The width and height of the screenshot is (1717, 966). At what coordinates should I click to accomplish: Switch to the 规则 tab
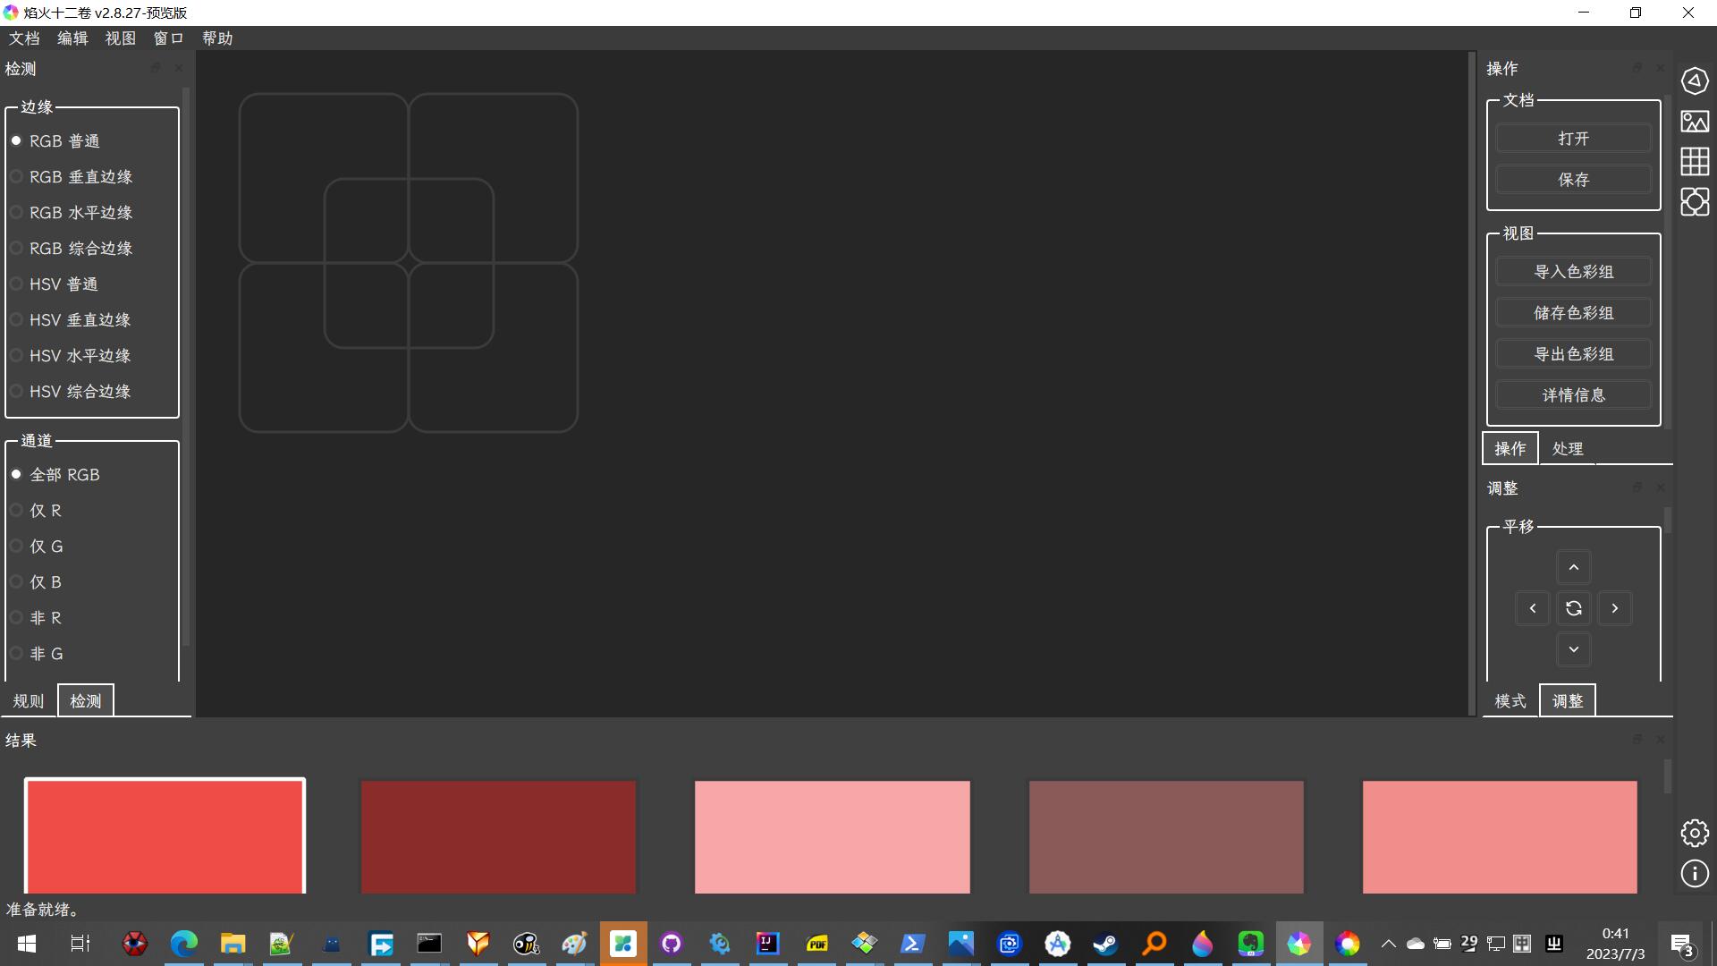[29, 701]
